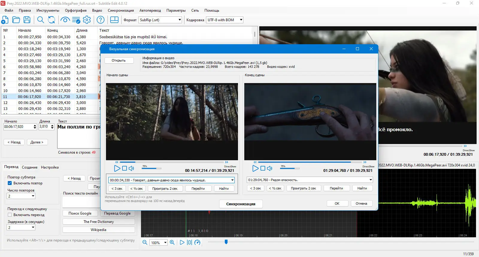Open the Инструменты menu

tap(48, 10)
